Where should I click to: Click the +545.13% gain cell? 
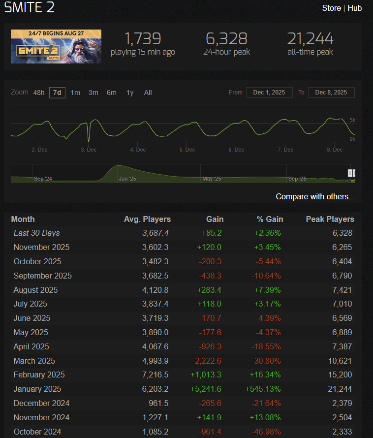coord(263,389)
